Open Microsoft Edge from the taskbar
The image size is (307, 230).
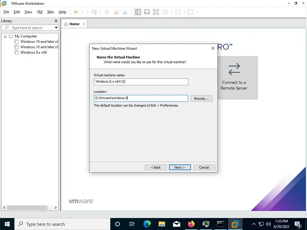(x=147, y=224)
